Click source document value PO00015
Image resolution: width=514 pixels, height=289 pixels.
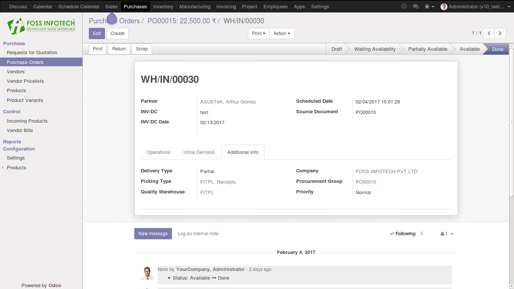tap(366, 113)
